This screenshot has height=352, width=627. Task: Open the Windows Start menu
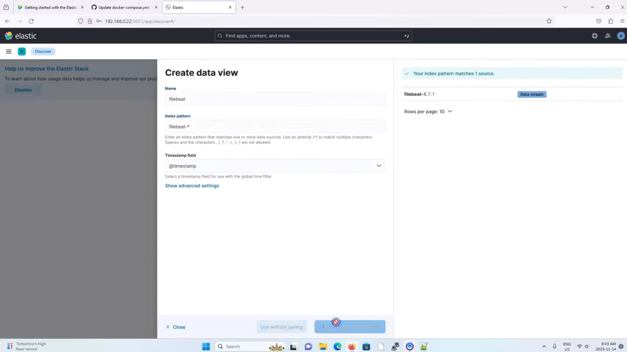[x=206, y=346]
